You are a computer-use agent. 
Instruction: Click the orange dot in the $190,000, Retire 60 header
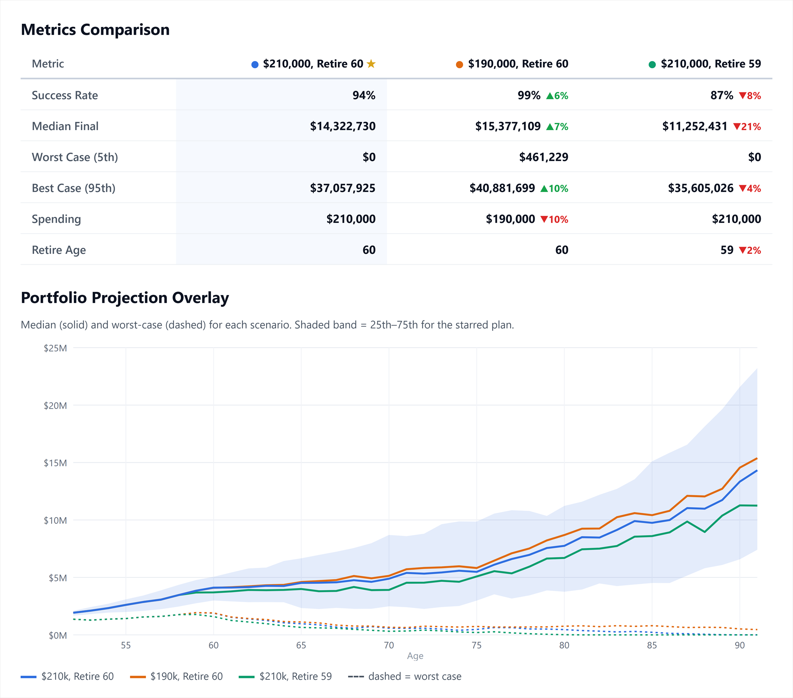tap(460, 64)
